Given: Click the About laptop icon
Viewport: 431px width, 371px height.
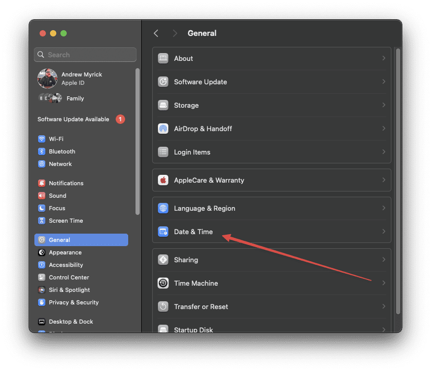Looking at the screenshot, I should coord(163,58).
